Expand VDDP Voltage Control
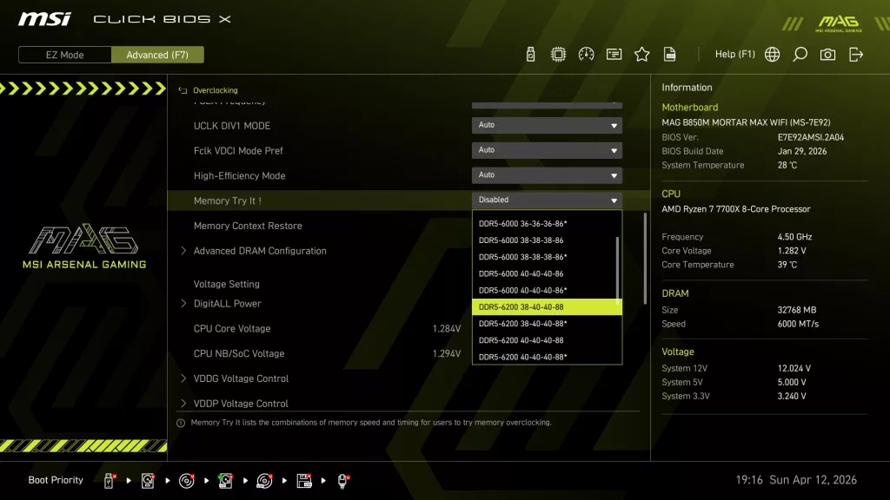The height and width of the screenshot is (500, 890). click(x=241, y=403)
